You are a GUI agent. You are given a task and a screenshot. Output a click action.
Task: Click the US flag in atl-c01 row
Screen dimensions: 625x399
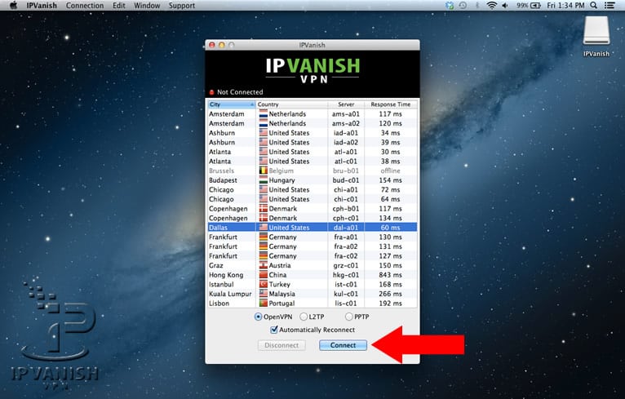click(x=263, y=162)
